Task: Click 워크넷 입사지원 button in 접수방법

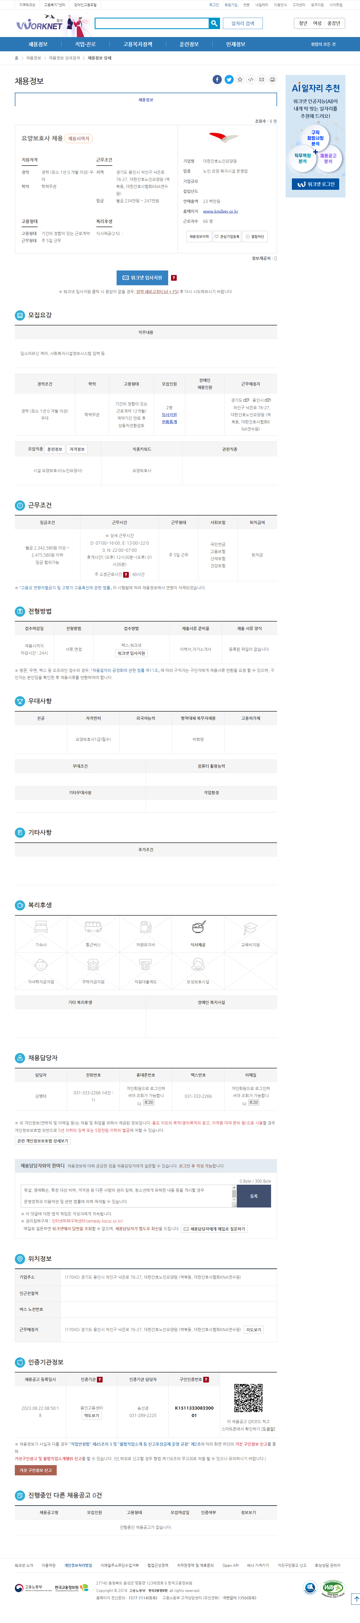Action: 131,653
